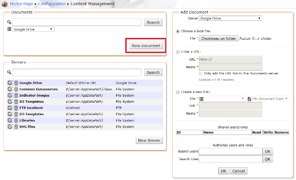Screen dimensions: 296x180
Task: Toggle Only add the URL link checkbox
Action: pyautogui.click(x=201, y=73)
